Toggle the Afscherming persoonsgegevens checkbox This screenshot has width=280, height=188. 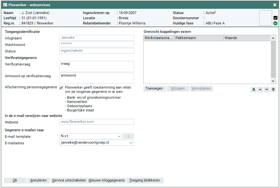[x=61, y=87]
